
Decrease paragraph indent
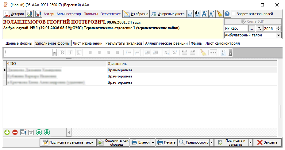point(156,53)
